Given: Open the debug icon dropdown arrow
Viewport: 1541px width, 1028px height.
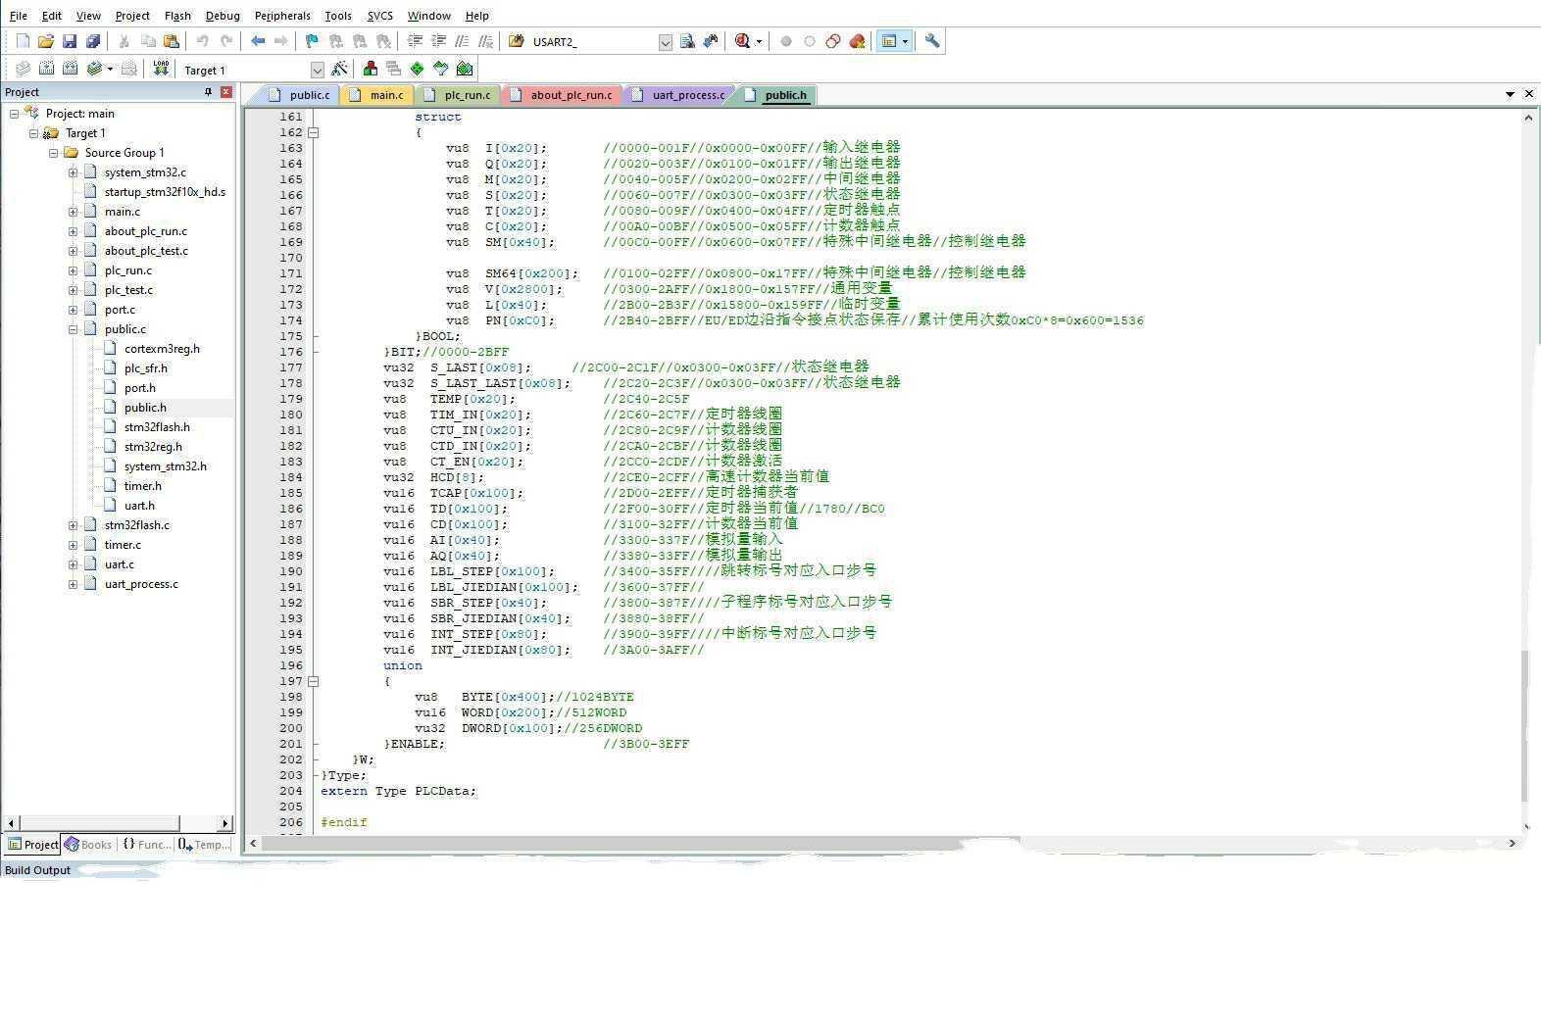Looking at the screenshot, I should point(759,41).
